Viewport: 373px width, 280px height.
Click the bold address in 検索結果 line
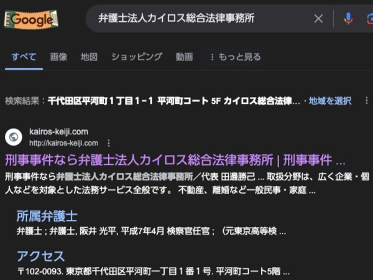(174, 101)
